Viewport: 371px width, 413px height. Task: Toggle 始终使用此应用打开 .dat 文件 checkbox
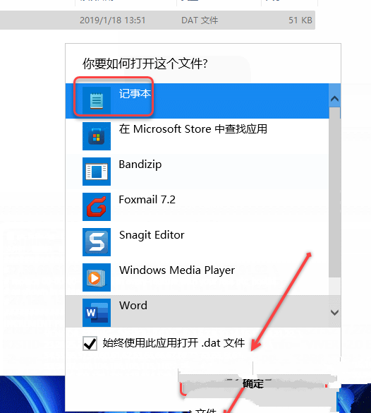click(90, 343)
